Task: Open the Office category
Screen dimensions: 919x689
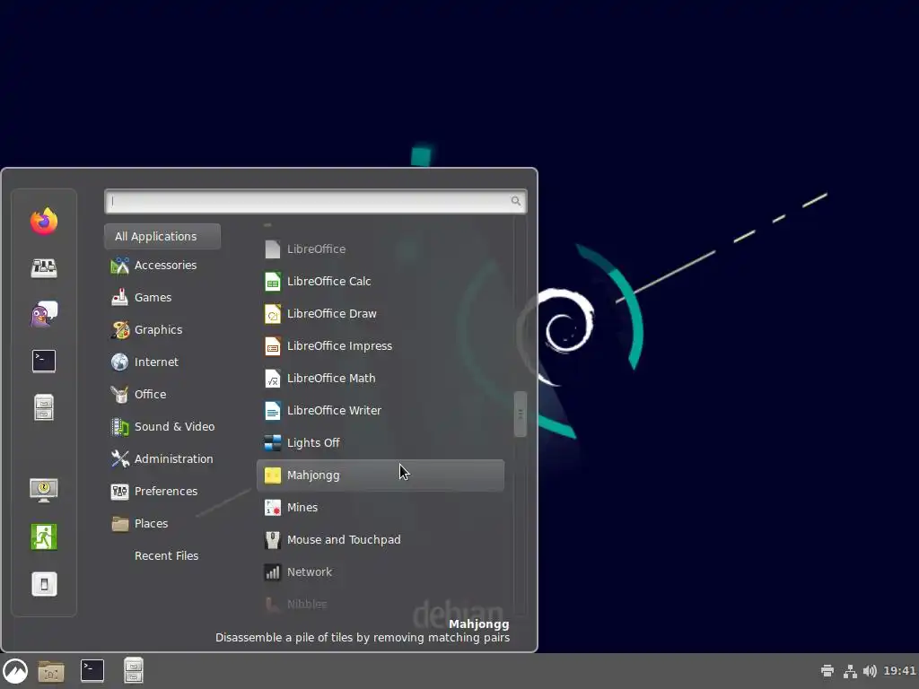Action: click(162, 395)
